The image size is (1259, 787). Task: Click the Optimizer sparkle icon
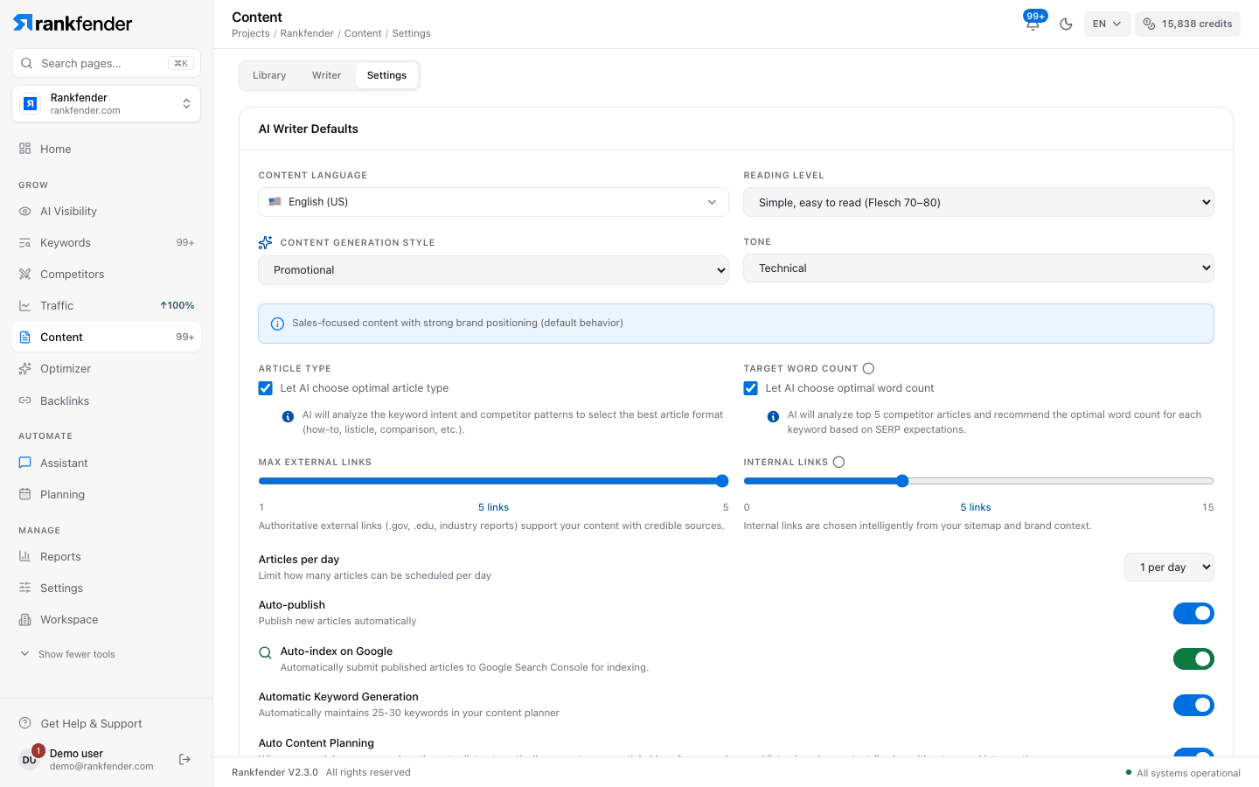[x=25, y=369]
